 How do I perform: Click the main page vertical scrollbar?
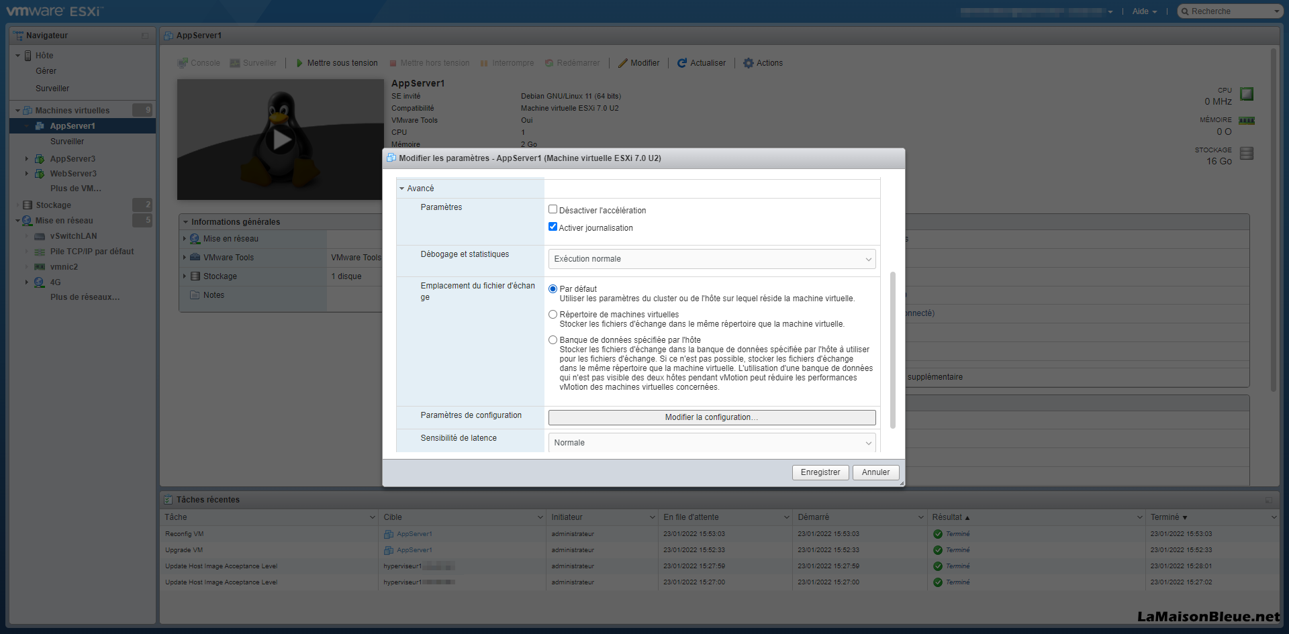(1273, 219)
